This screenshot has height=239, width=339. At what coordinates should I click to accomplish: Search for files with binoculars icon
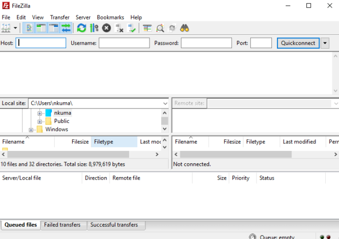click(x=185, y=28)
